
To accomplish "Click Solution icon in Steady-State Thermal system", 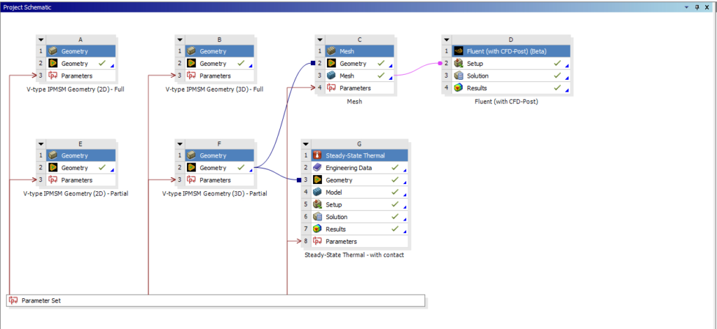I will tap(317, 217).
